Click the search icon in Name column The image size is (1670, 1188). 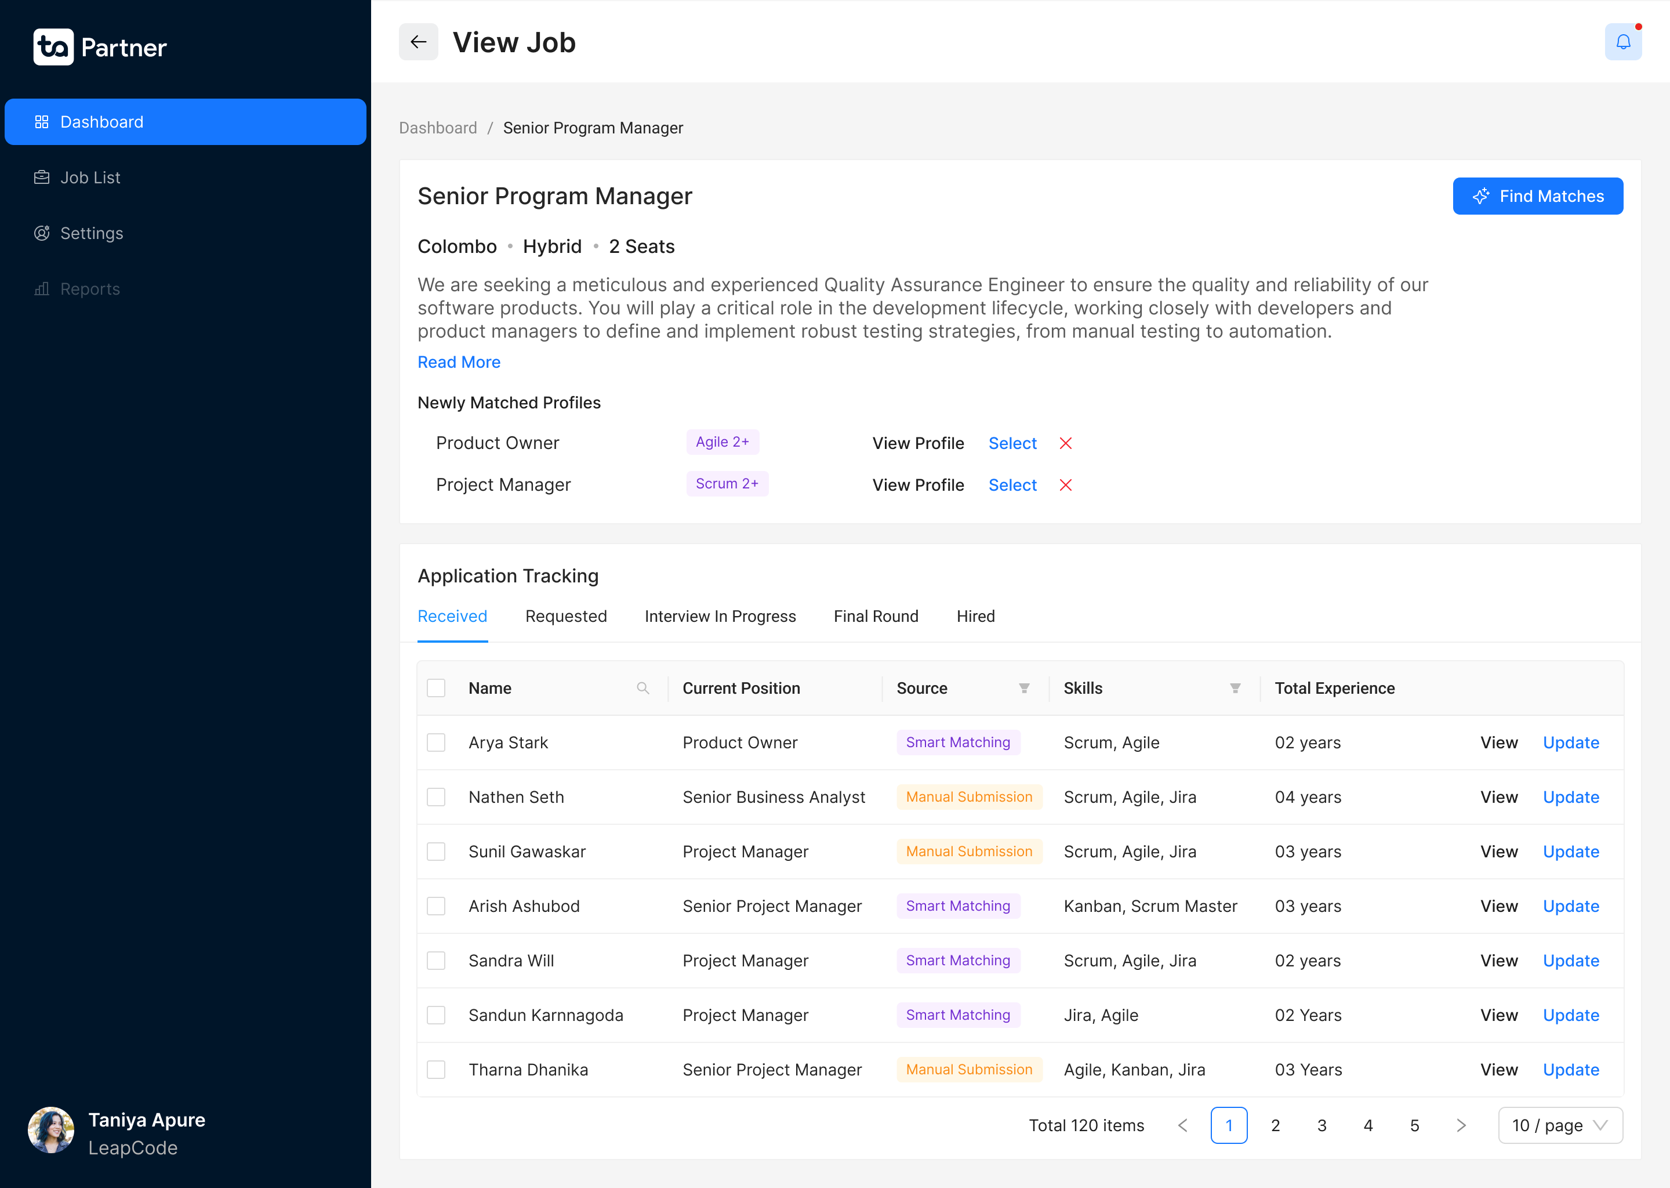click(642, 687)
